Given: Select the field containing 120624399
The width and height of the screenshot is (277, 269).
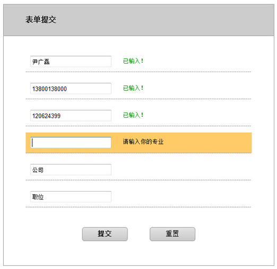Looking at the screenshot, I should (x=71, y=116).
